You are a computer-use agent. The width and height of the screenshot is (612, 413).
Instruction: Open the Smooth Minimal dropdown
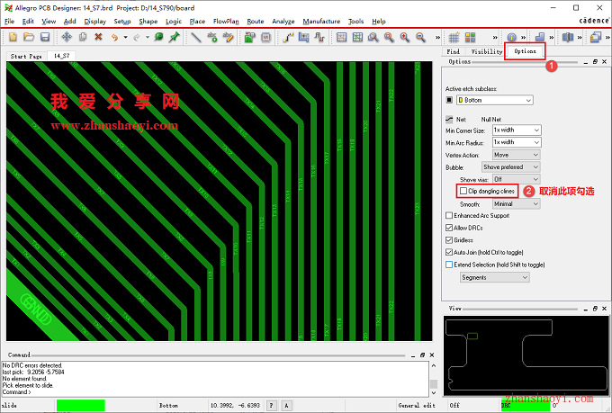[x=516, y=203]
